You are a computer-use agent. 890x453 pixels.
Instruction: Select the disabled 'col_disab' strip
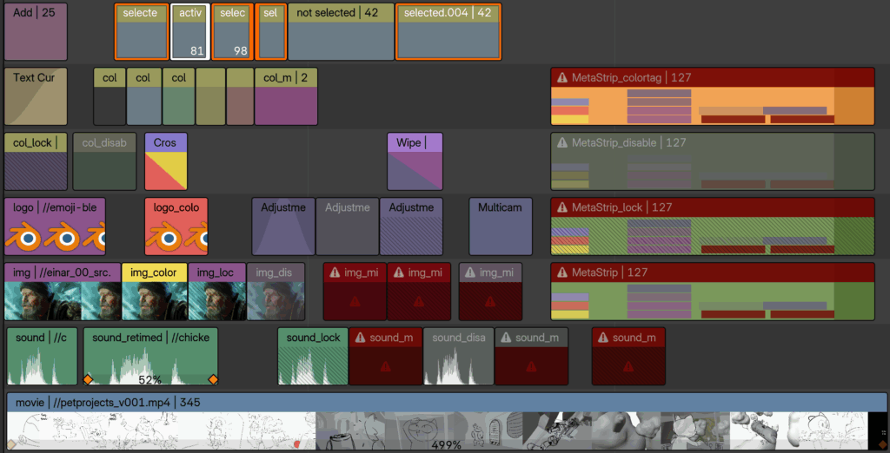coord(104,161)
